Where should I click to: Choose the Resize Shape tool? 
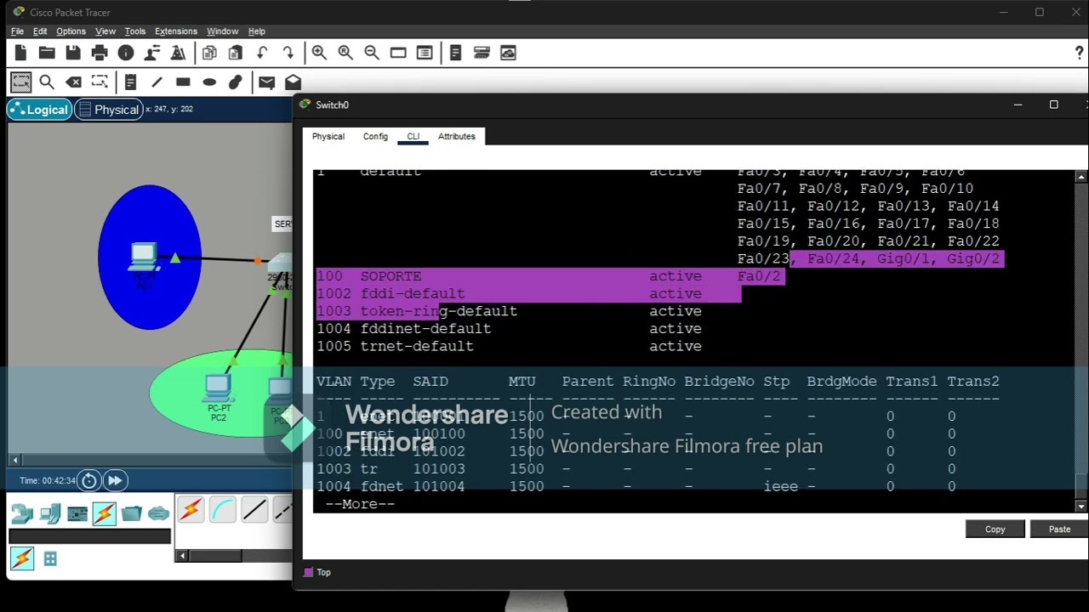(100, 82)
